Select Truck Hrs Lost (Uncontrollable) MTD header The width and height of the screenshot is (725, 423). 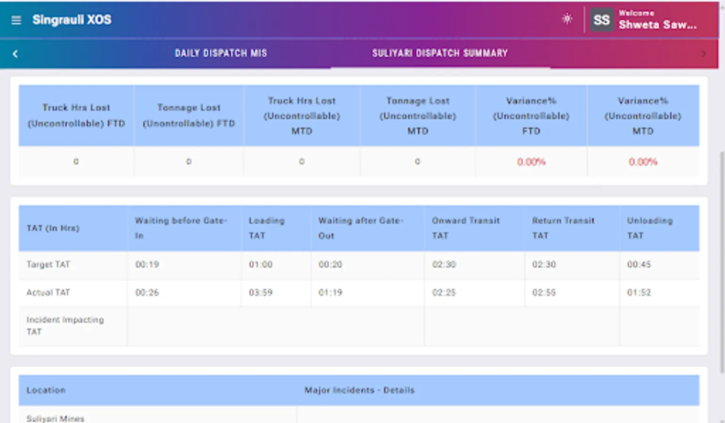[x=302, y=116]
